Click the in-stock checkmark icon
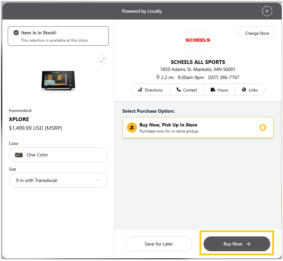283x261 pixels. [16, 33]
